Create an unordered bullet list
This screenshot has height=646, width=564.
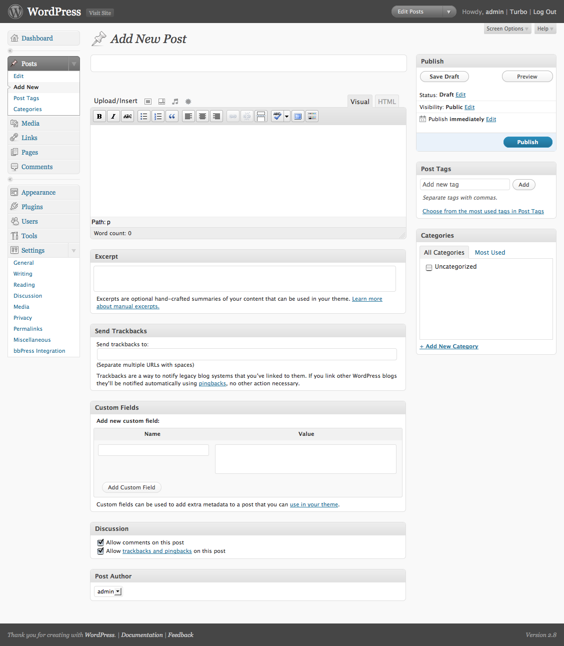pyautogui.click(x=144, y=117)
